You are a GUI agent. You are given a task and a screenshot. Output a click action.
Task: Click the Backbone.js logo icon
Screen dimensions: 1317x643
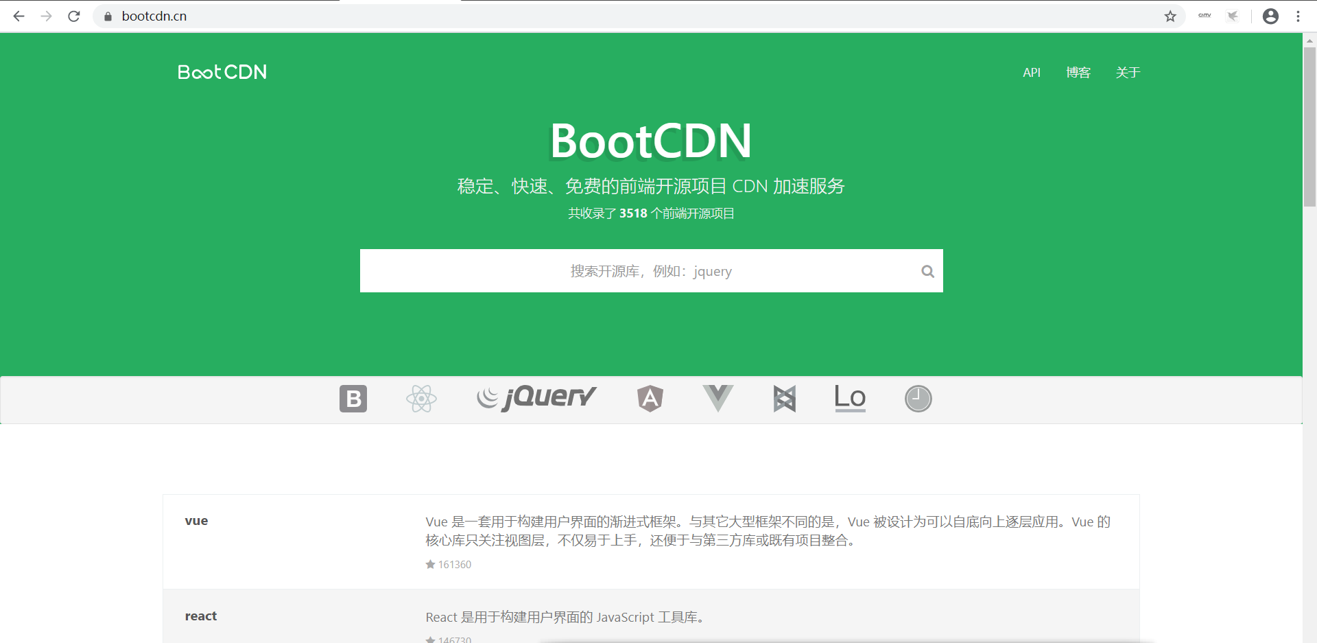[784, 398]
